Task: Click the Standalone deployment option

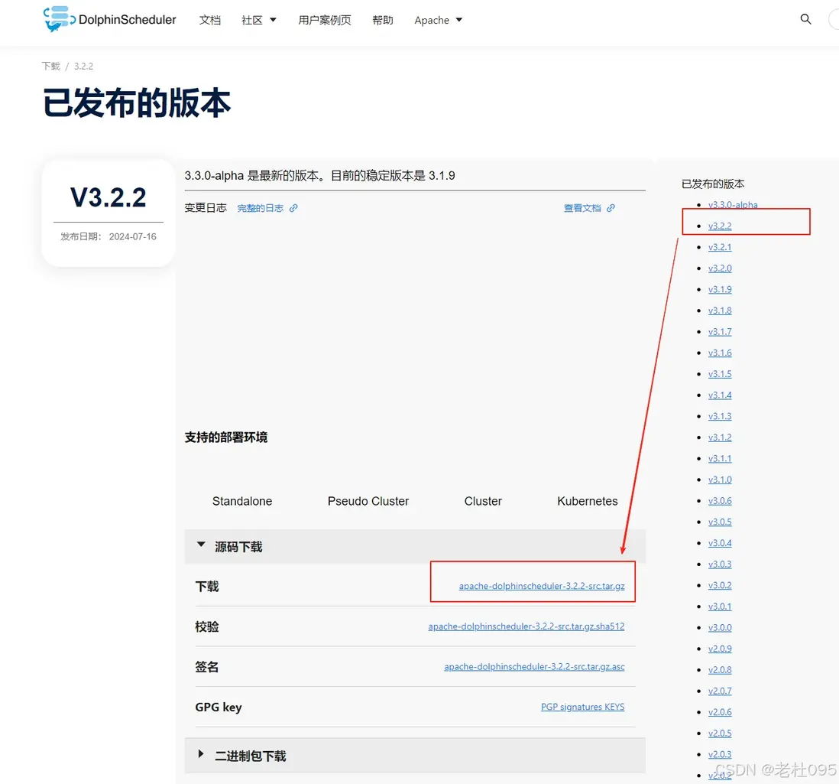Action: 242,501
